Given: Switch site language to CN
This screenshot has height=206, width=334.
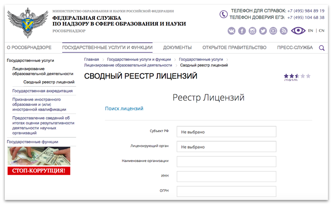Looking at the screenshot, I should pos(322,31).
